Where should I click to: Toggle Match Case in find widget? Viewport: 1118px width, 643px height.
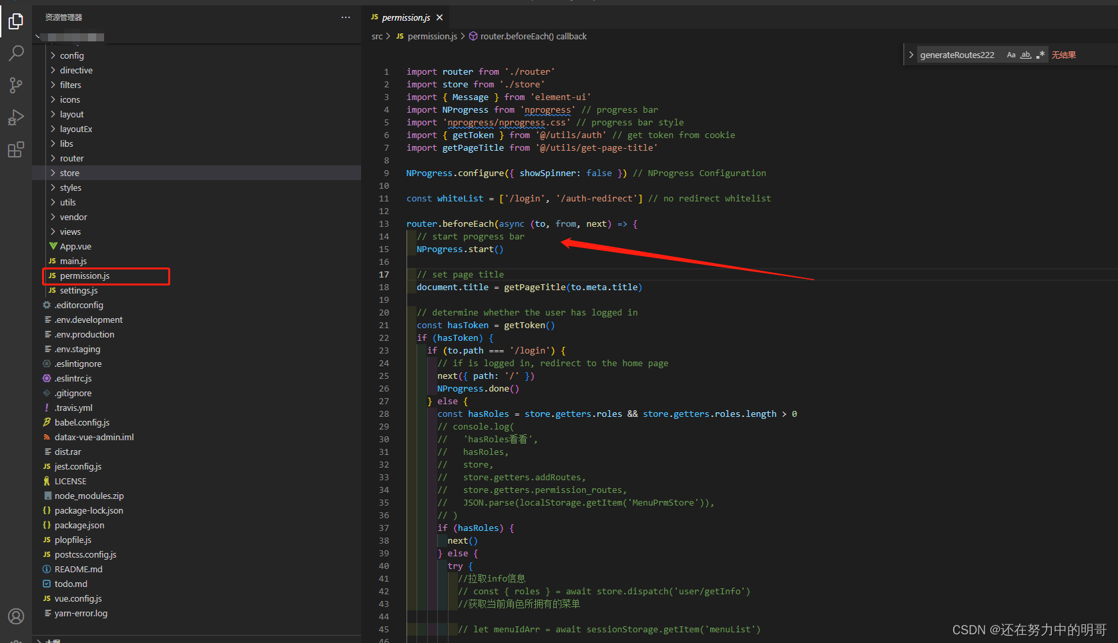tap(1011, 55)
